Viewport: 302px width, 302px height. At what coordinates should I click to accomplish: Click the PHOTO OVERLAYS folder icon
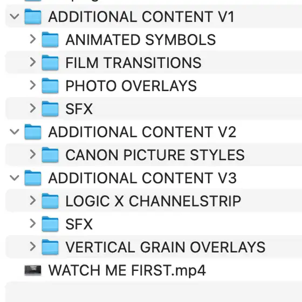[x=50, y=86]
